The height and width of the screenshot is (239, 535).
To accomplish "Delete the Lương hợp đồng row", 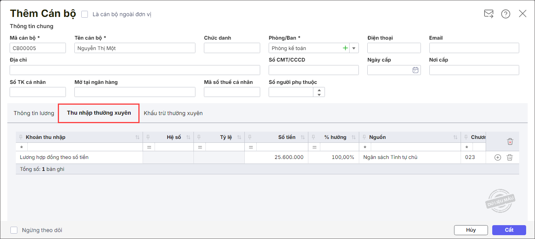I will [x=510, y=157].
